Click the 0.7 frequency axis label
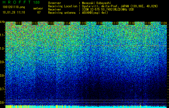This screenshot has width=169, height=108. (x=2, y=89)
